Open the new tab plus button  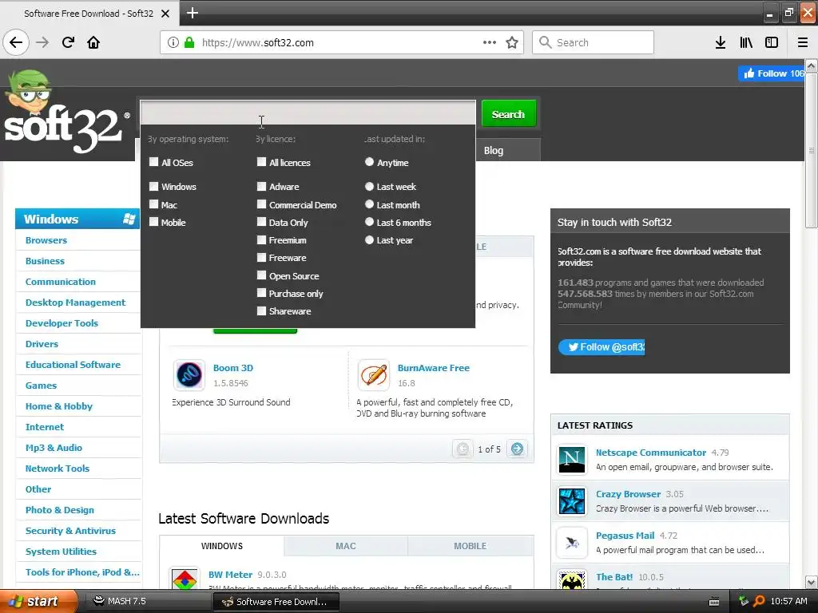pos(193,13)
